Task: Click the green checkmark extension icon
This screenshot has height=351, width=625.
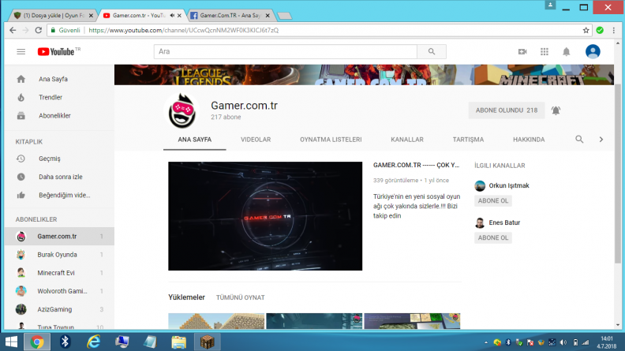Action: [600, 30]
